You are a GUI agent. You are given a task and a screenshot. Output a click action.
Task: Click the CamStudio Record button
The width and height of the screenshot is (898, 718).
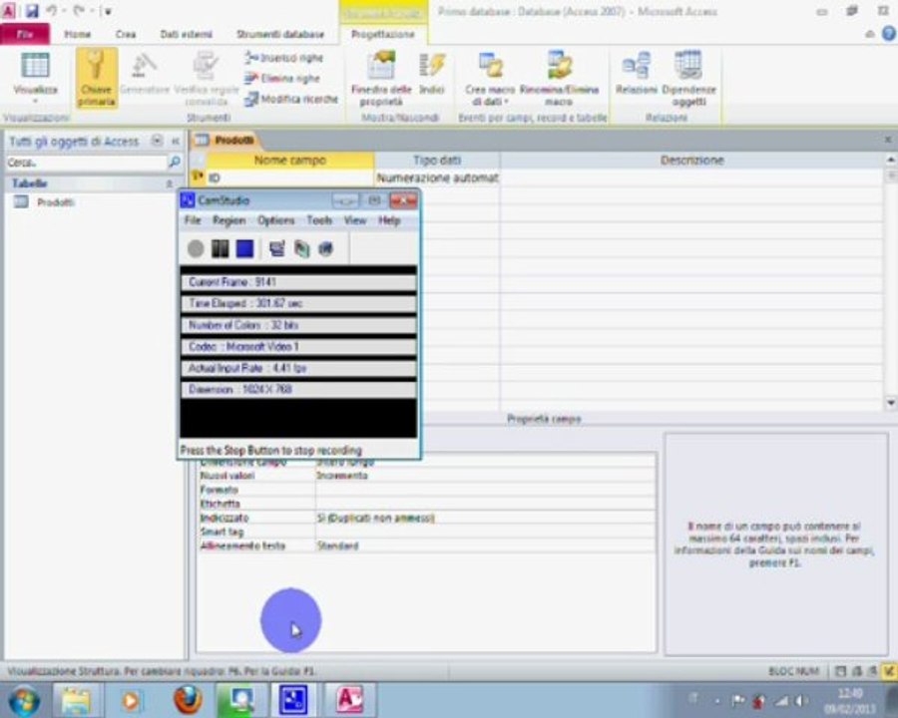click(196, 248)
